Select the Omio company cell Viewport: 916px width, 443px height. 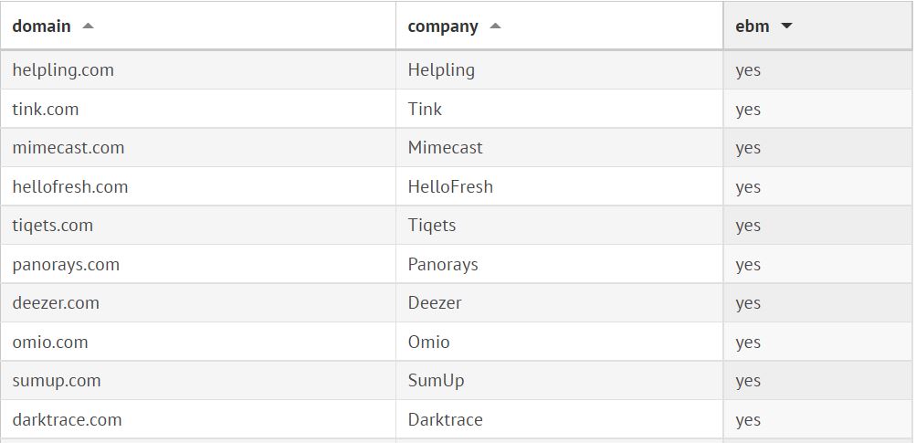pyautogui.click(x=429, y=343)
